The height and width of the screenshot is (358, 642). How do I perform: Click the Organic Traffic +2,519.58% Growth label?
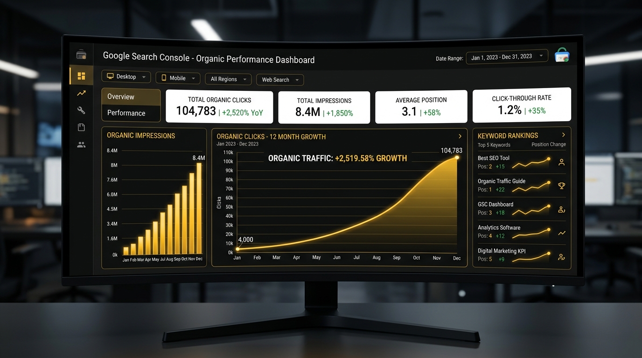pos(337,158)
